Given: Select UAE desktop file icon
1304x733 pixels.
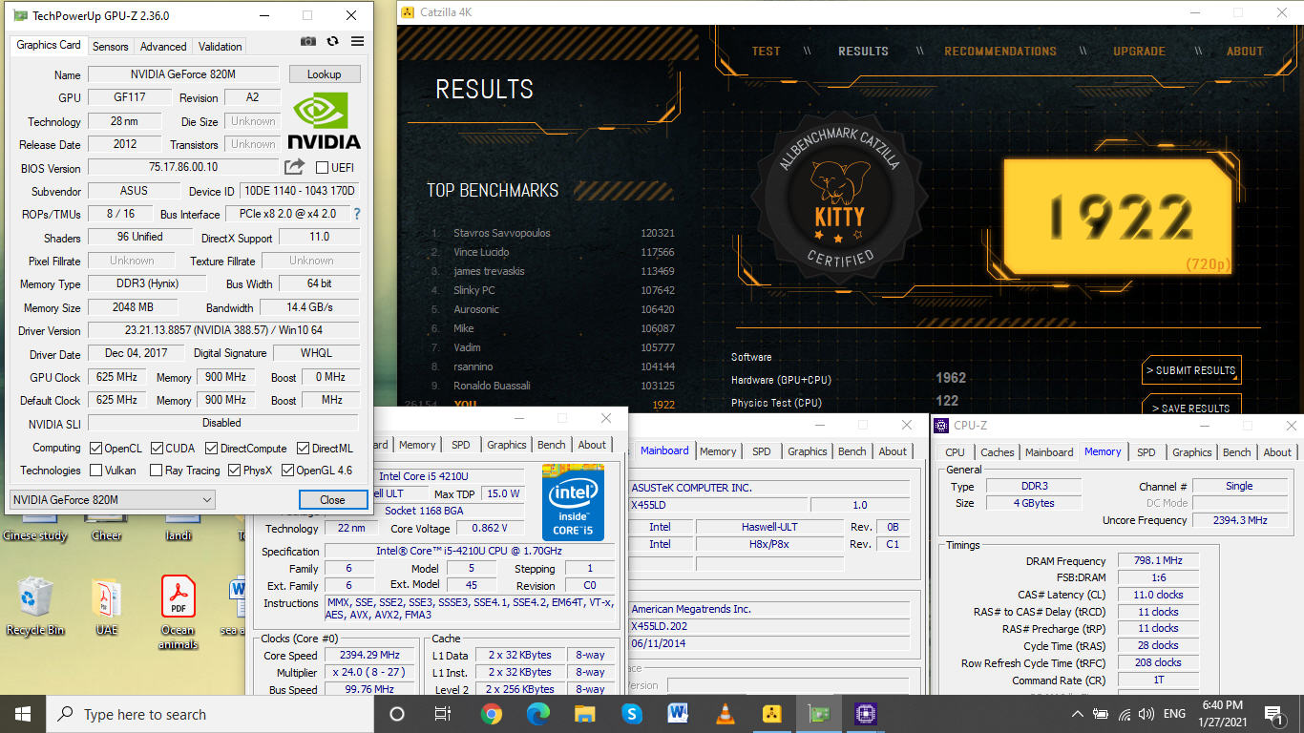Looking at the screenshot, I should (106, 606).
